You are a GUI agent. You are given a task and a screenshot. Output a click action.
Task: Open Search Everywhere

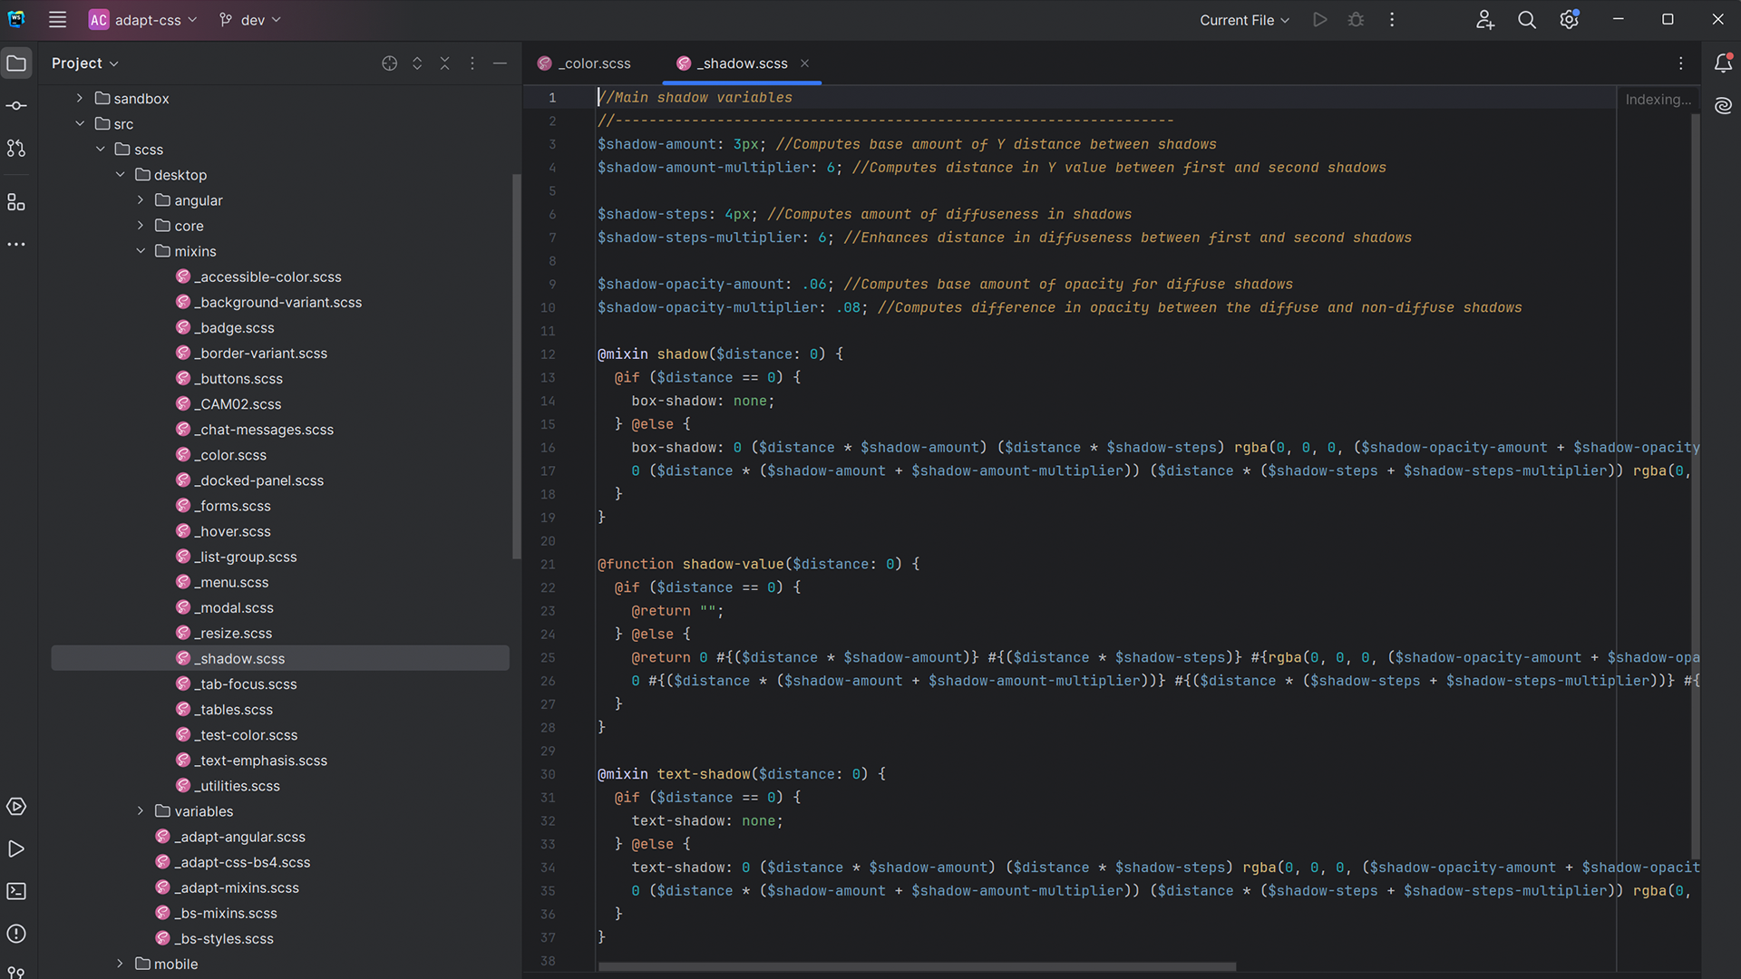(x=1527, y=19)
